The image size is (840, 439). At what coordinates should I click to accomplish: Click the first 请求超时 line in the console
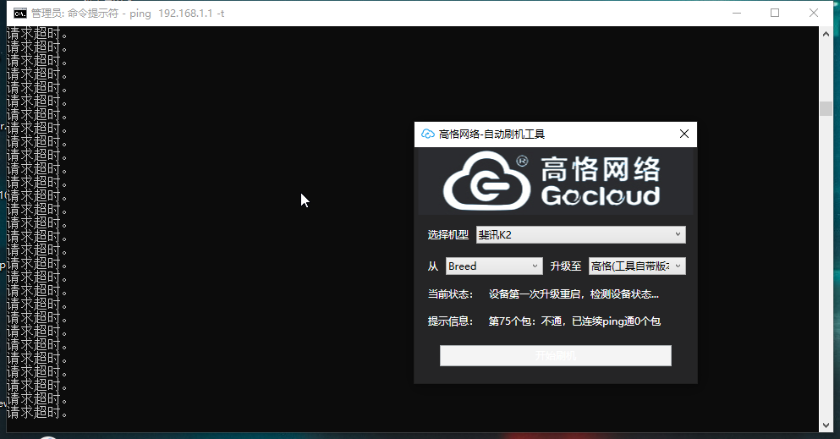tap(37, 33)
